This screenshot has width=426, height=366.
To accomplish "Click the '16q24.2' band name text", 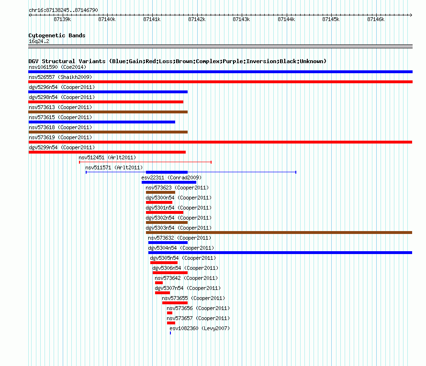I will [x=39, y=42].
